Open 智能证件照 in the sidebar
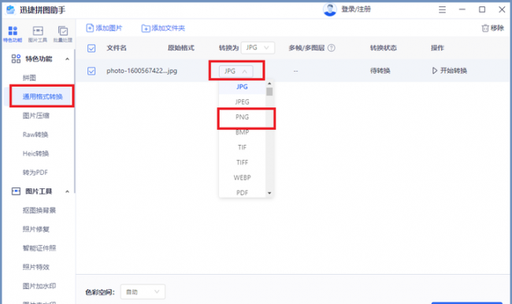Viewport: 512px width, 304px height. 39,248
